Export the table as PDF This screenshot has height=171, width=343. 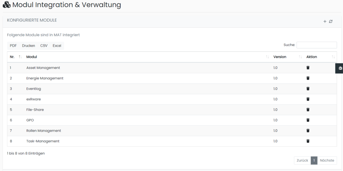pos(13,46)
